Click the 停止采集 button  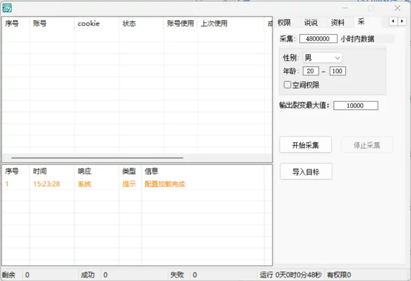click(x=367, y=145)
